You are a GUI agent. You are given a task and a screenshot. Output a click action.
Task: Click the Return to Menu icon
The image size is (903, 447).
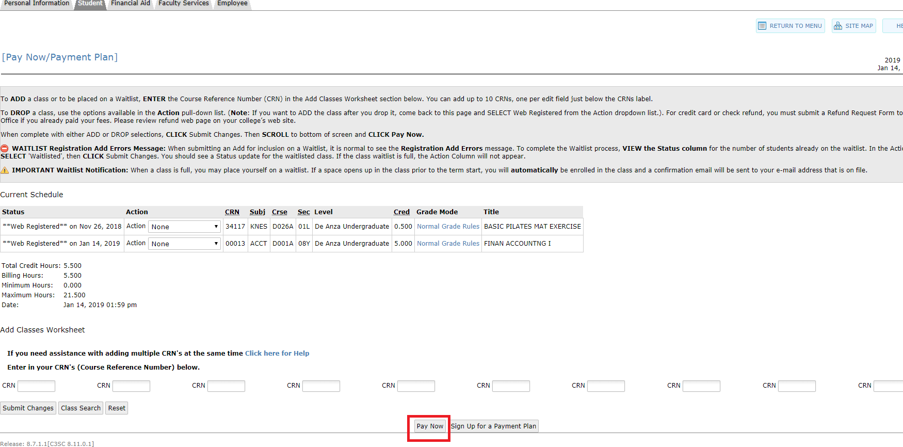pyautogui.click(x=762, y=26)
